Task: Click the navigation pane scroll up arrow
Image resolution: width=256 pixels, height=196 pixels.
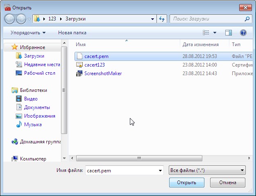Action: 64,43
